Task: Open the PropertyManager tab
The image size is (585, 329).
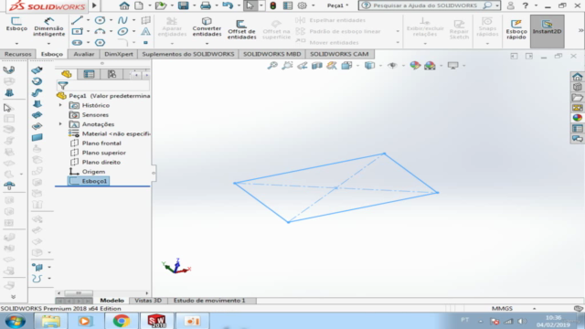Action: click(x=89, y=74)
